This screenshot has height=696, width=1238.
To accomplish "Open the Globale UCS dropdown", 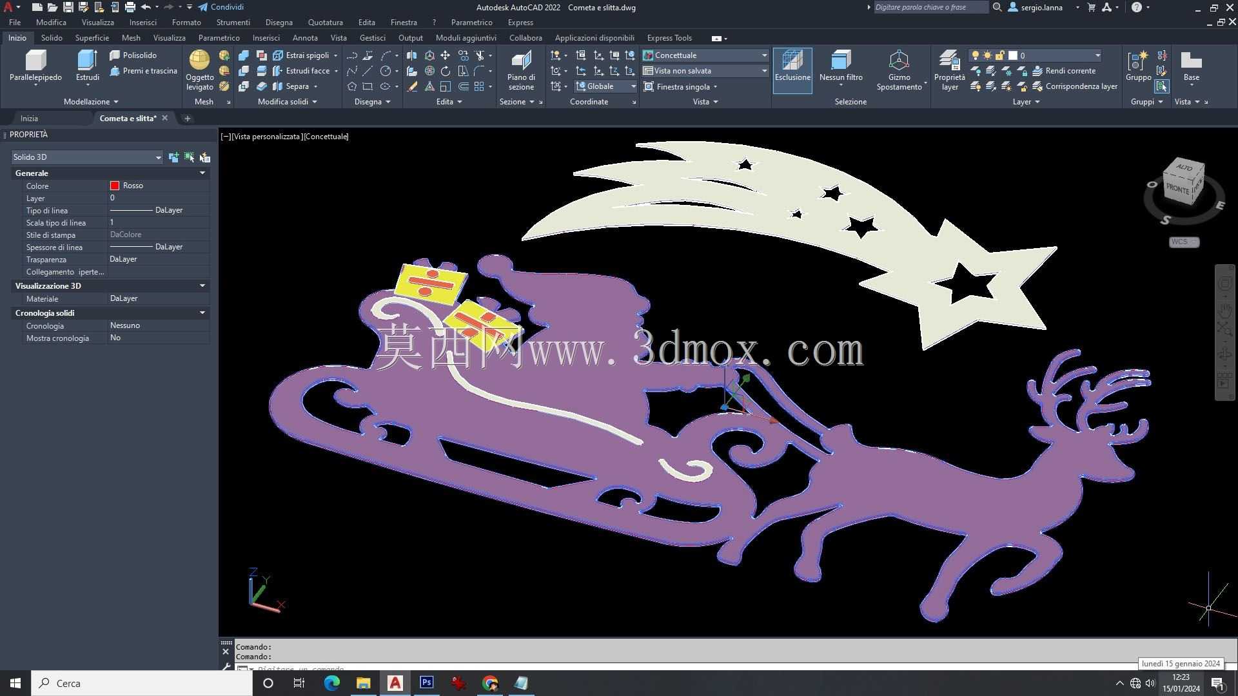I will click(605, 86).
